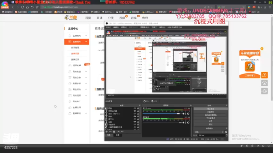Toggle visibility of 文本 (GDI+) 2 source
273x153 pixels.
pyautogui.click(x=134, y=114)
